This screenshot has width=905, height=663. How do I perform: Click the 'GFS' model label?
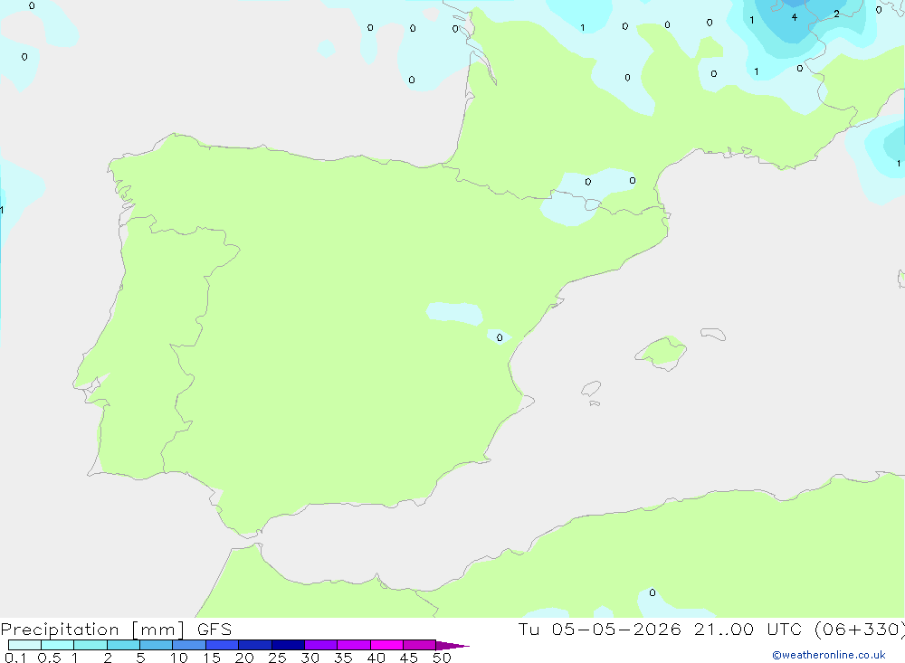point(214,630)
